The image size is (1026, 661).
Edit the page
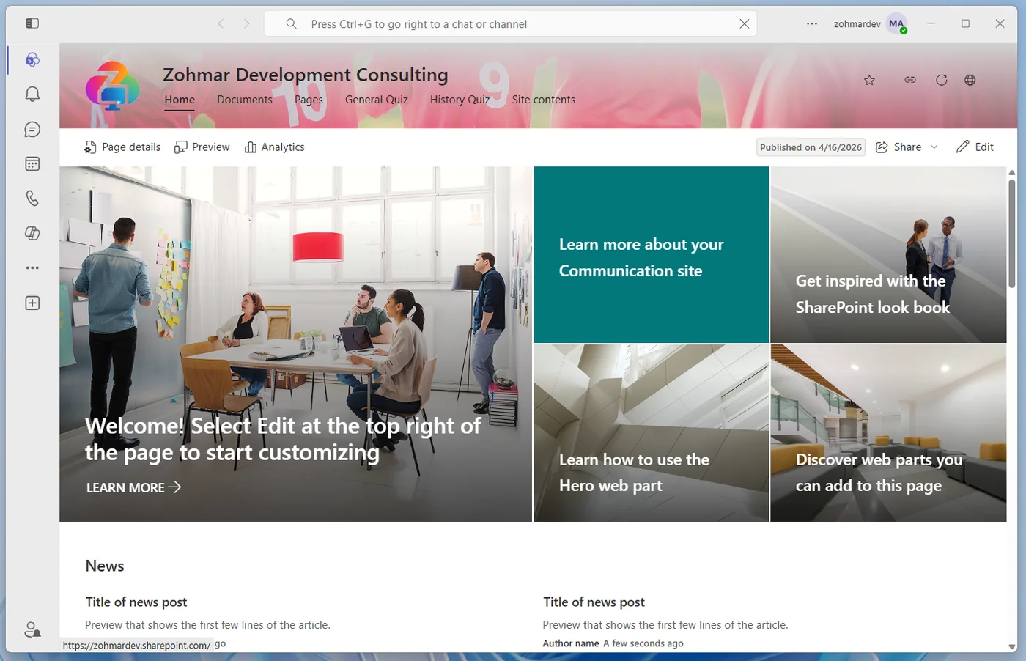(x=975, y=147)
